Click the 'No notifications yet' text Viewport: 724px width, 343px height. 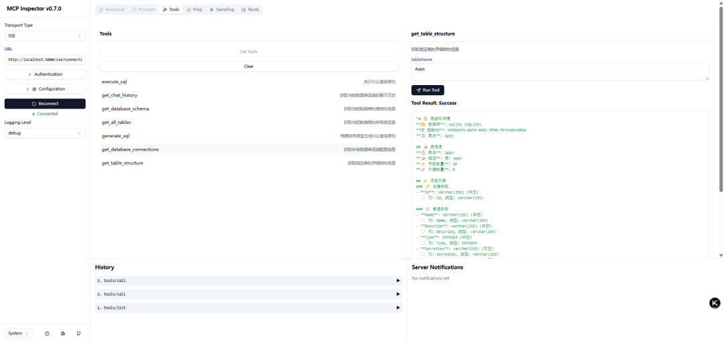click(x=430, y=279)
